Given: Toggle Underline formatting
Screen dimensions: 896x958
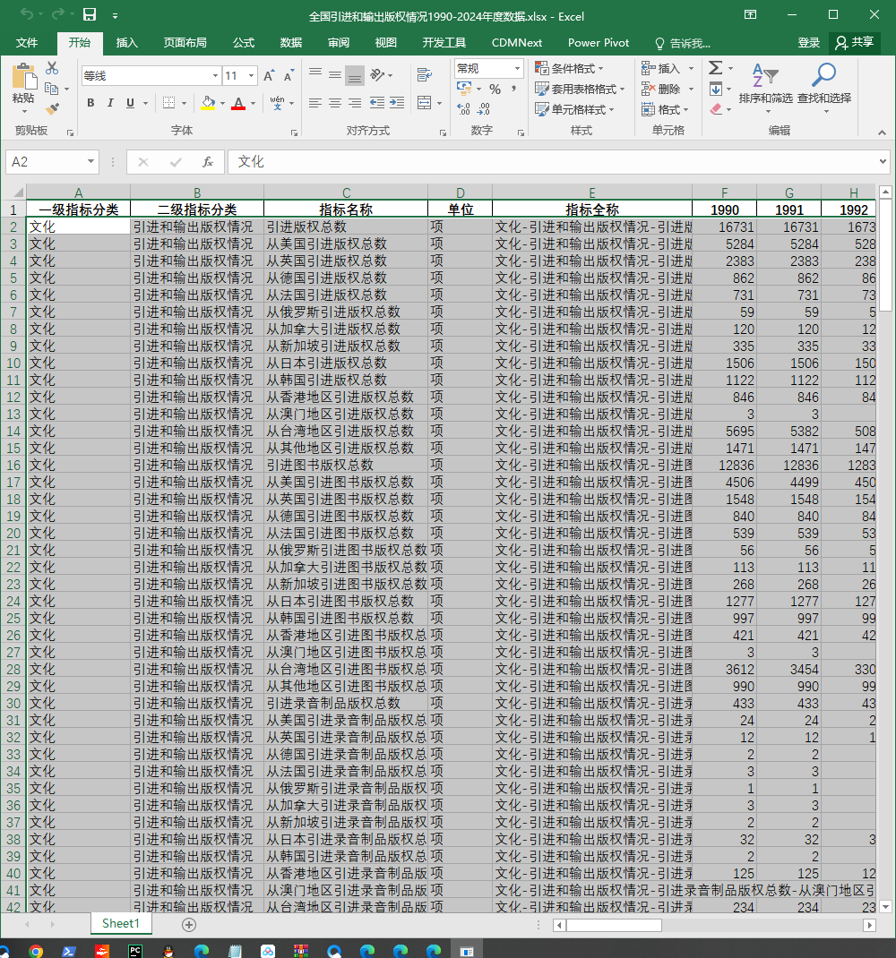Looking at the screenshot, I should (x=130, y=103).
